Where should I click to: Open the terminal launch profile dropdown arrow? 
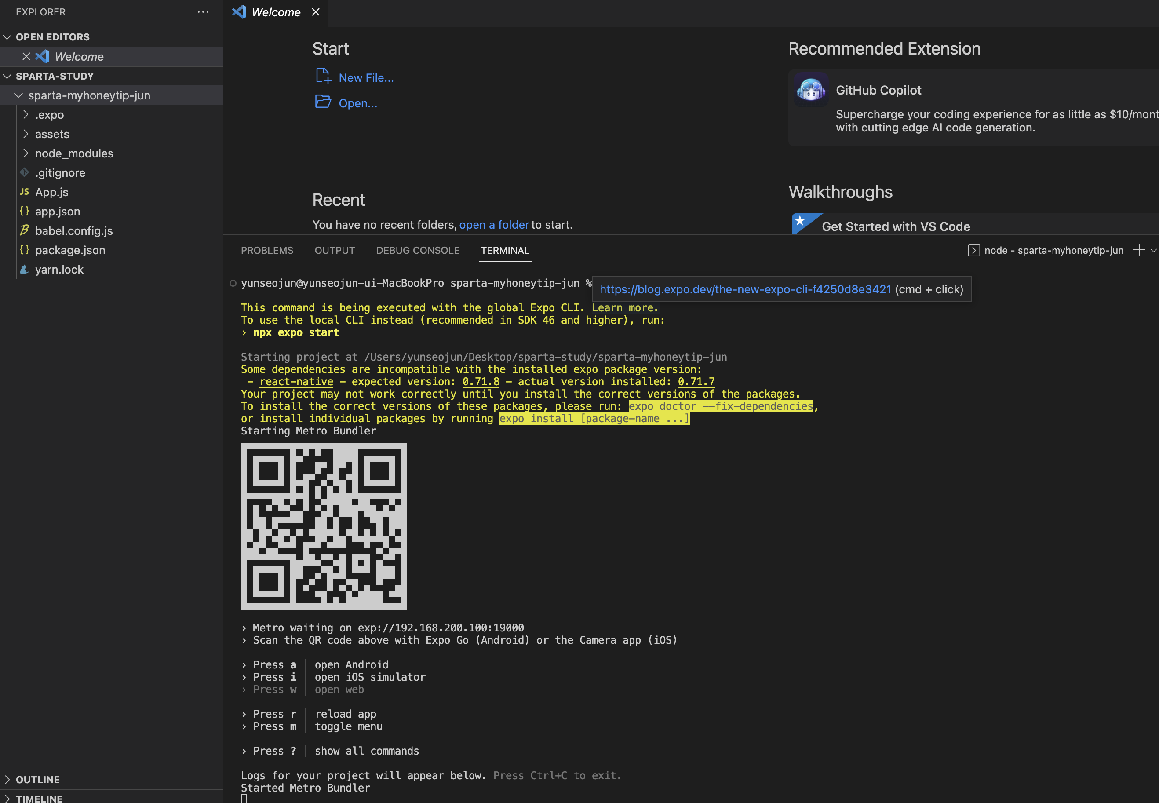[1153, 250]
